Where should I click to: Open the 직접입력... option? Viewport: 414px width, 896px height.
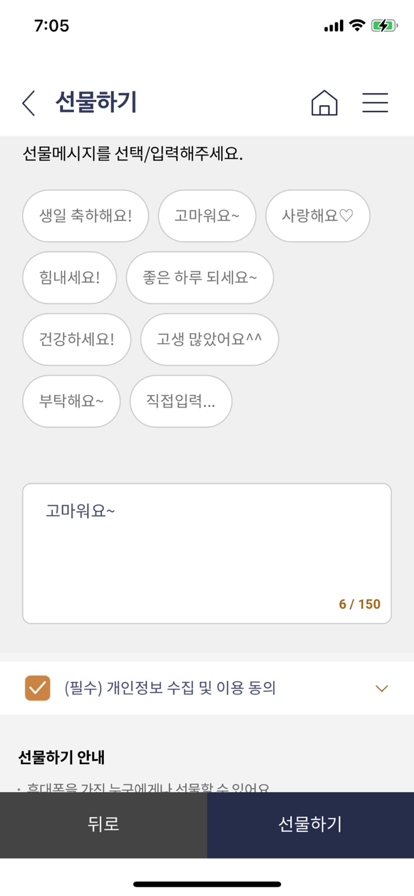(x=181, y=401)
